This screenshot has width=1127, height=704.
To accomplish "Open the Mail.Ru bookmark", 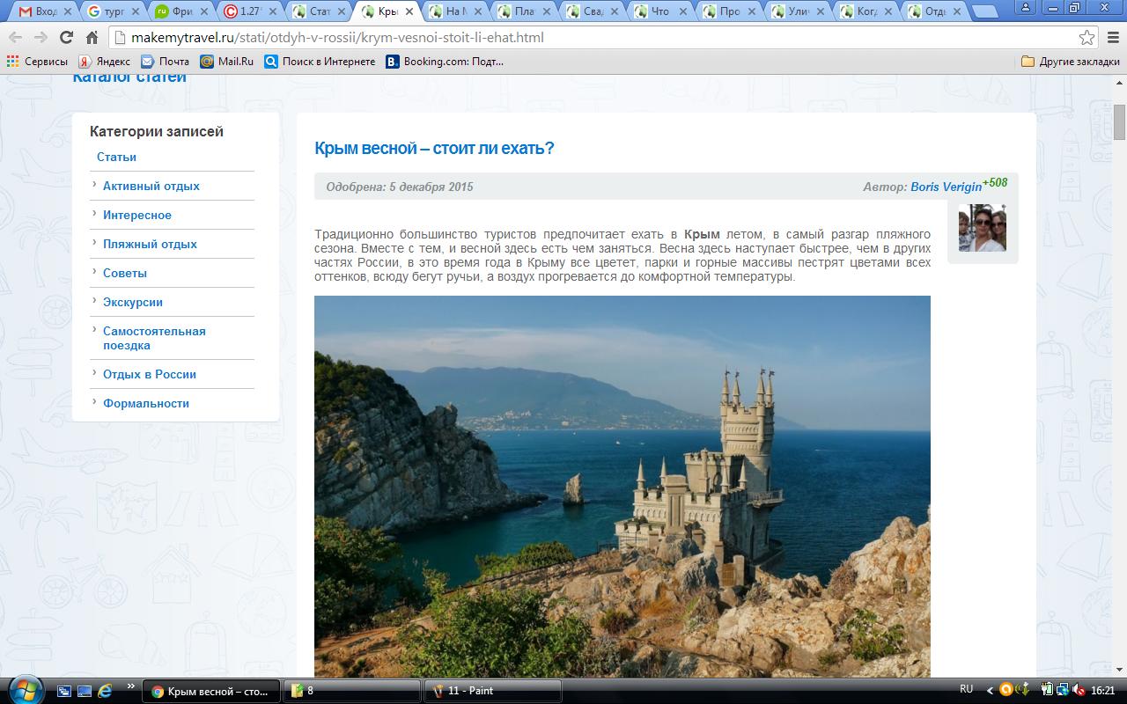I will point(226,62).
